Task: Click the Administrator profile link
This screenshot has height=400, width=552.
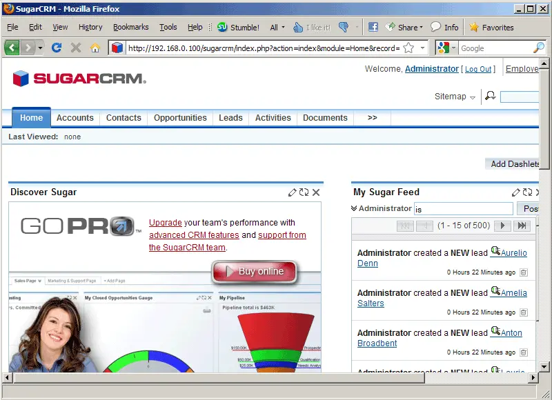Action: (x=432, y=68)
